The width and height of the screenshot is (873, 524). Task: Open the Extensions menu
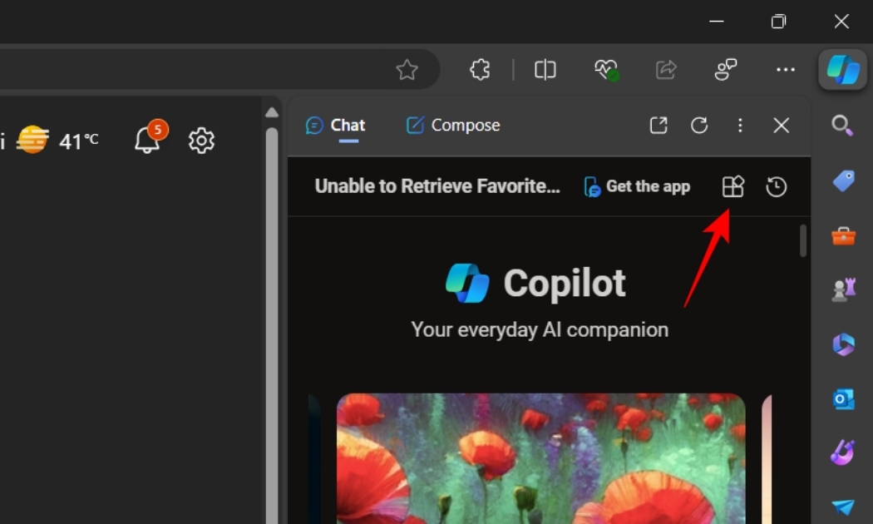click(x=480, y=70)
